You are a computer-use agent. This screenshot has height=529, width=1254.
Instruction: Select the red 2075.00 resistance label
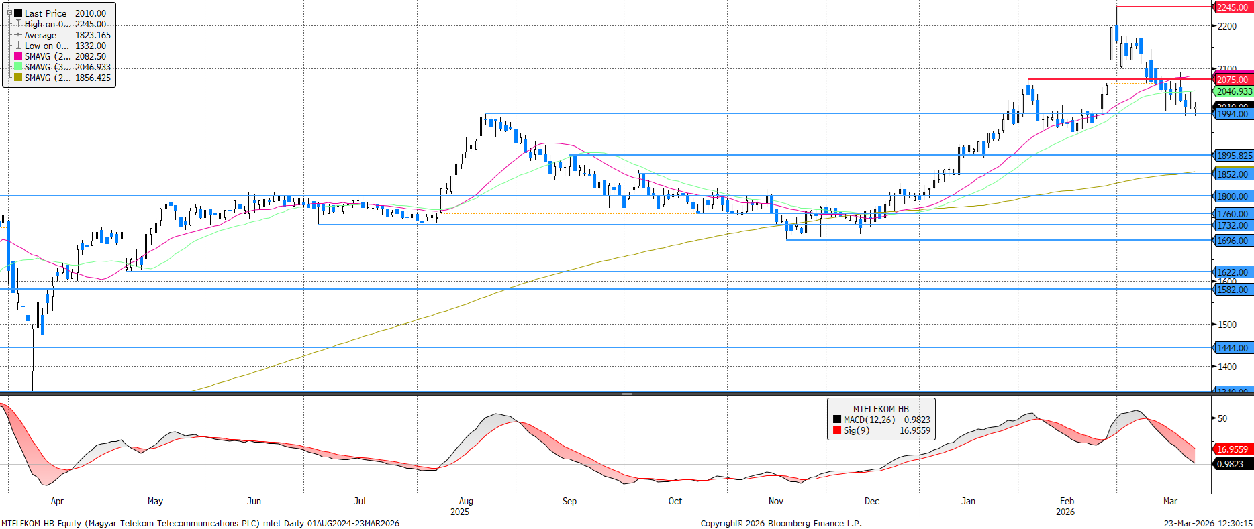(x=1233, y=80)
